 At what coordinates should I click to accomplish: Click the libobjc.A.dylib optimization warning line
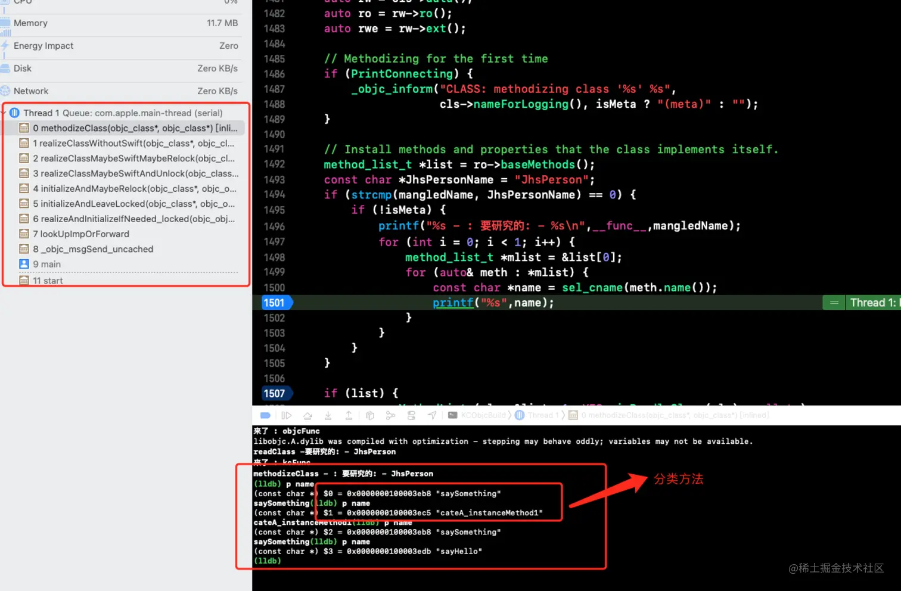tap(503, 441)
